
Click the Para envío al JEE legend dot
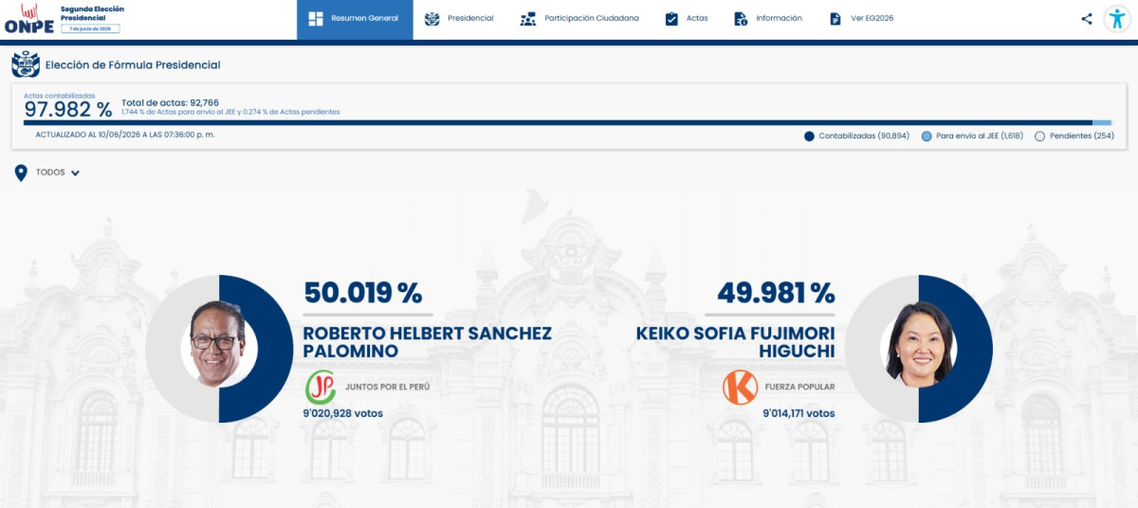tap(927, 136)
